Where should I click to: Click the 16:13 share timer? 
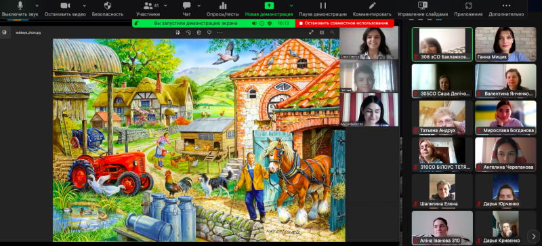point(283,23)
